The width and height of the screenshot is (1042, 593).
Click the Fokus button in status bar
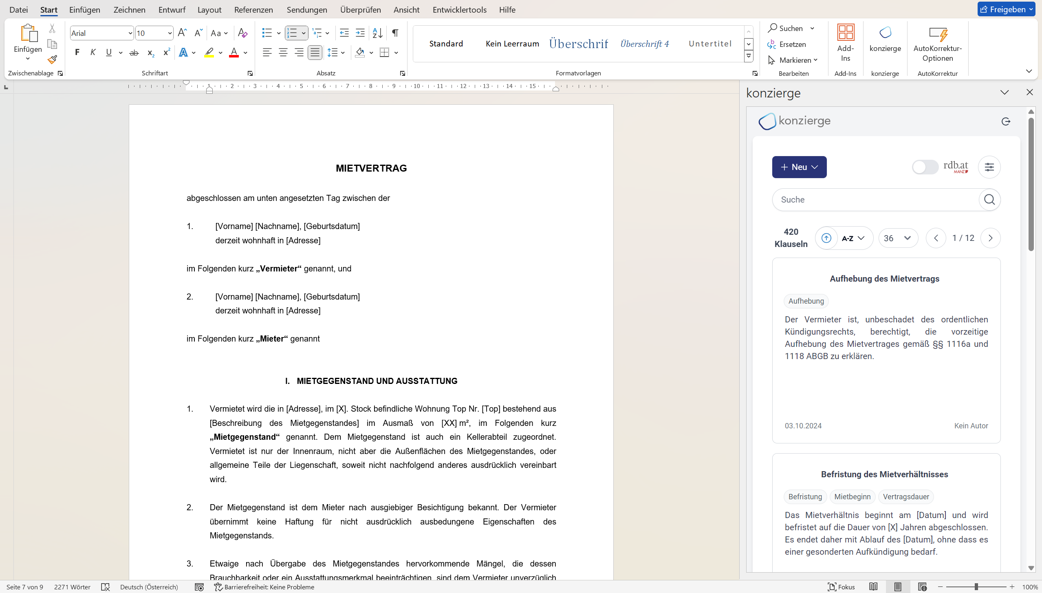click(x=841, y=587)
